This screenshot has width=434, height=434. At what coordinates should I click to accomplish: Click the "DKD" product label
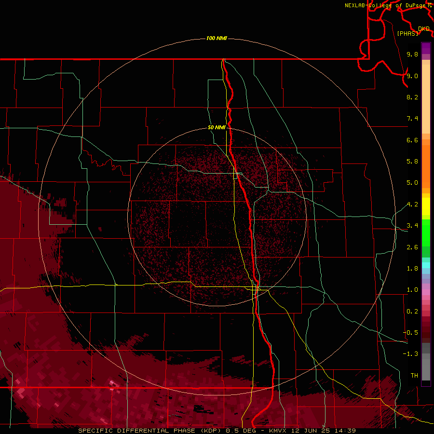pyautogui.click(x=424, y=29)
